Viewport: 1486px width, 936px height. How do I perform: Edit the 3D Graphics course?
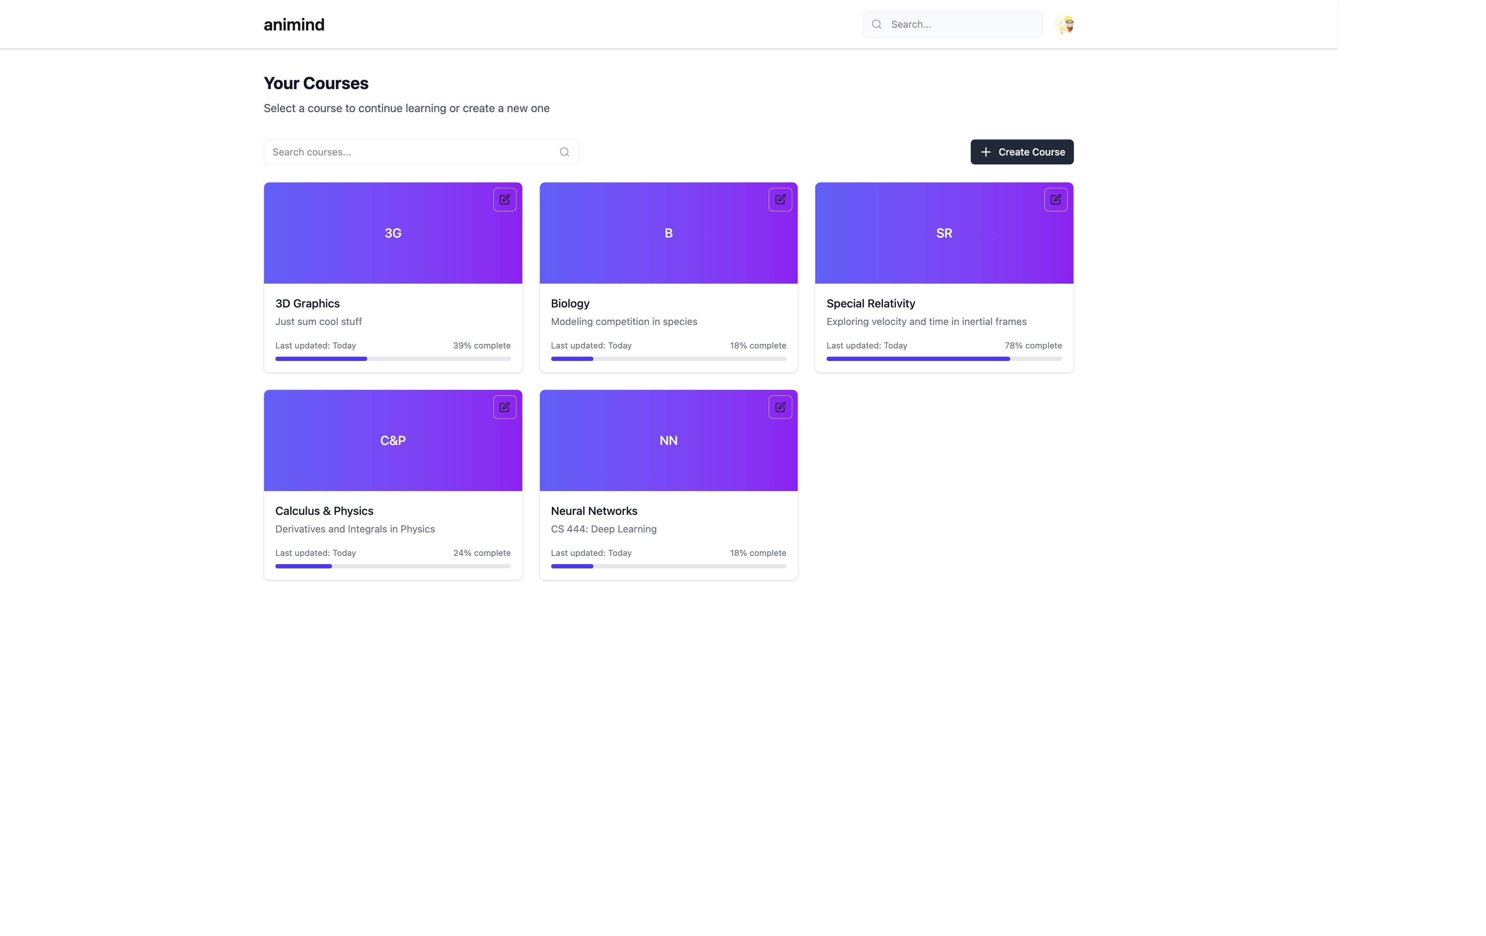coord(504,199)
